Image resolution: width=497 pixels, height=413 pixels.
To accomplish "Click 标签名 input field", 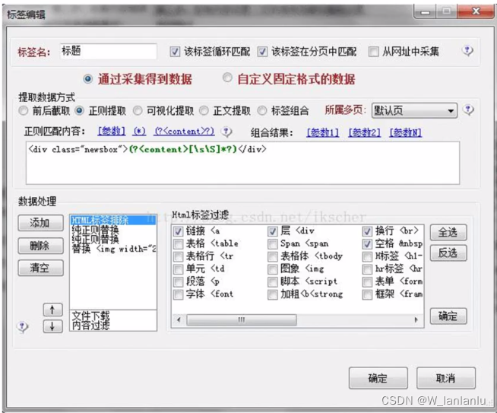I will coord(109,52).
